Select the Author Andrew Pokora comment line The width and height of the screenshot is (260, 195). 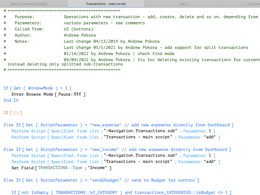click(x=50, y=35)
